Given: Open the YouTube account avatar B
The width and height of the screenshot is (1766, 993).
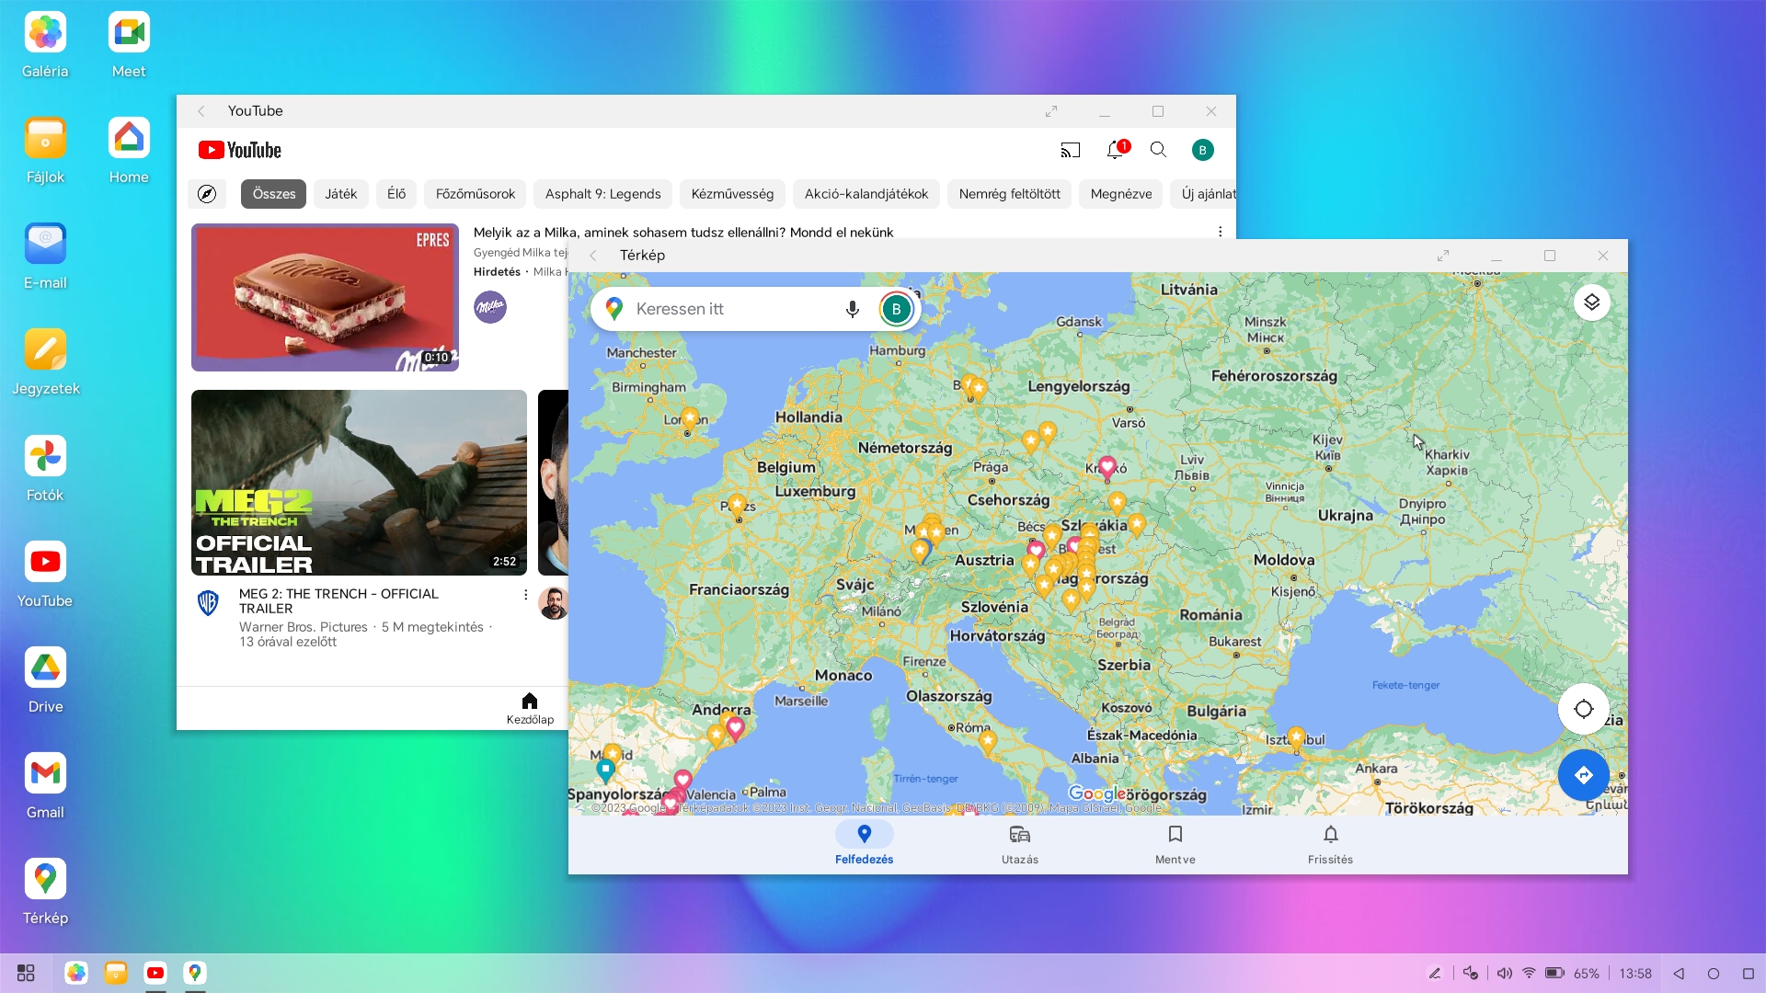Looking at the screenshot, I should click(x=1202, y=150).
